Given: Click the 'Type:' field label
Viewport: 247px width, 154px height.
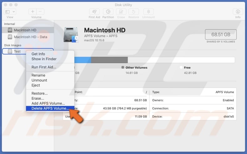Looking at the screenshot, I should click(156, 92).
